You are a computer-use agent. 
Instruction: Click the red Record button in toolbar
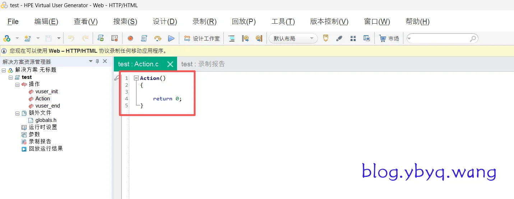130,38
